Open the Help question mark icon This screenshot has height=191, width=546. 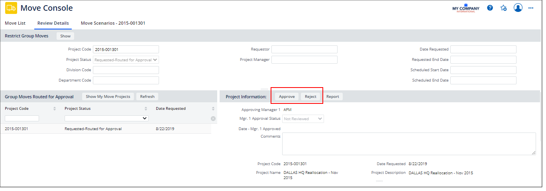[490, 8]
